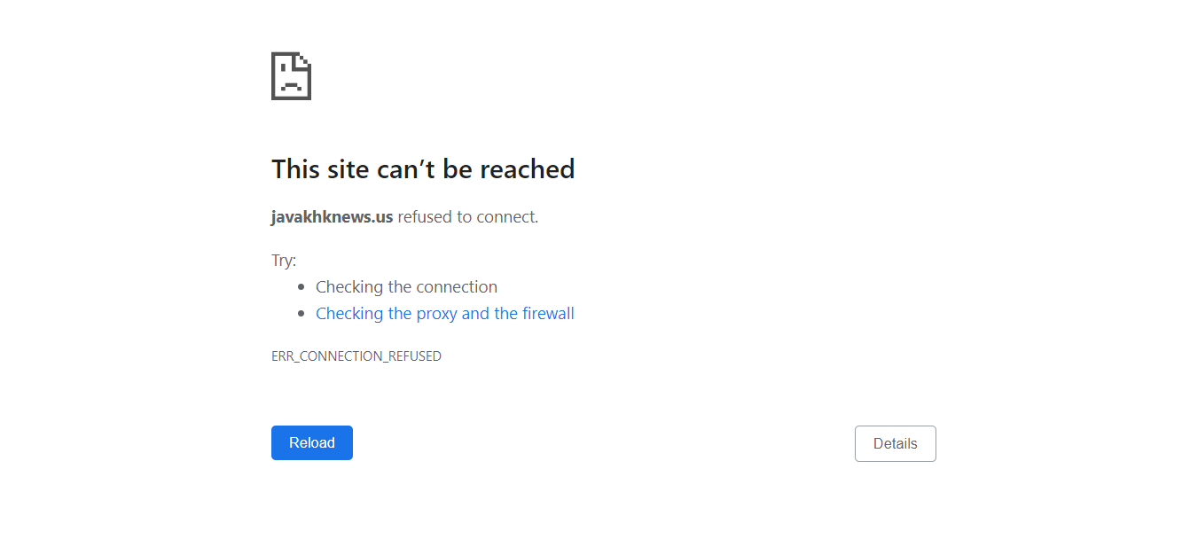Open the Details button
Viewport: 1190px width, 547px height.
pyautogui.click(x=895, y=443)
